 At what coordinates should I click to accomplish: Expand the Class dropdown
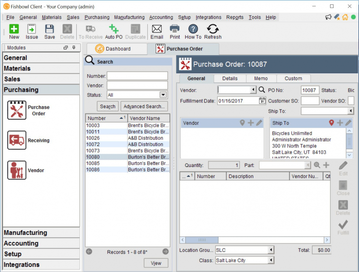click(x=271, y=261)
